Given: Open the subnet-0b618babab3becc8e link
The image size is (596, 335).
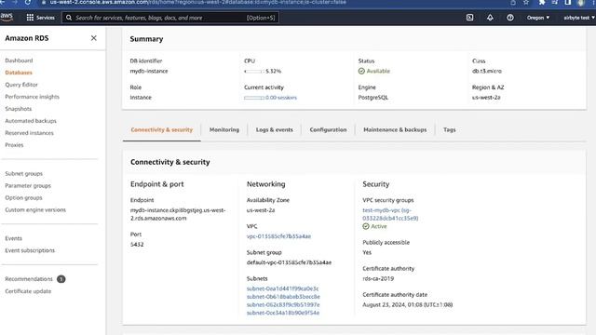Looking at the screenshot, I should click(x=283, y=297).
